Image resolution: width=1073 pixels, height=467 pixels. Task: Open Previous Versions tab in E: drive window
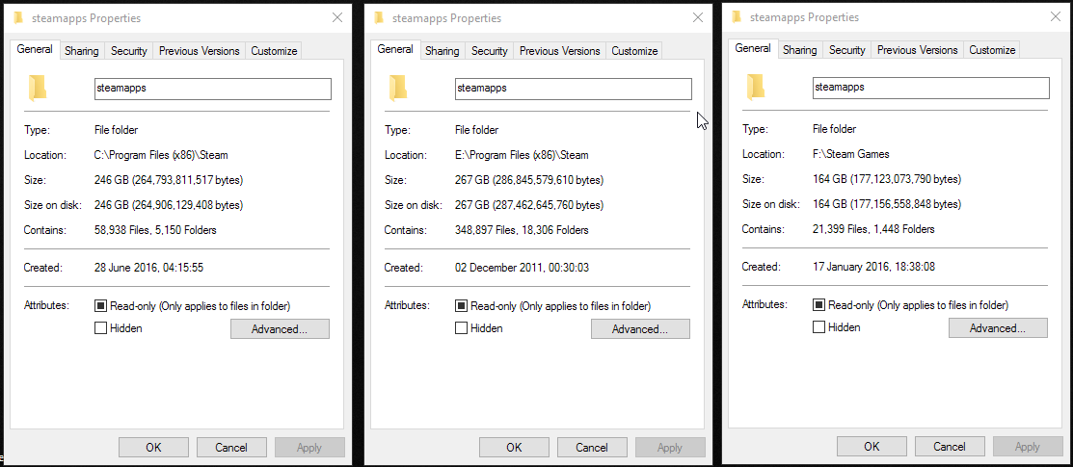560,51
